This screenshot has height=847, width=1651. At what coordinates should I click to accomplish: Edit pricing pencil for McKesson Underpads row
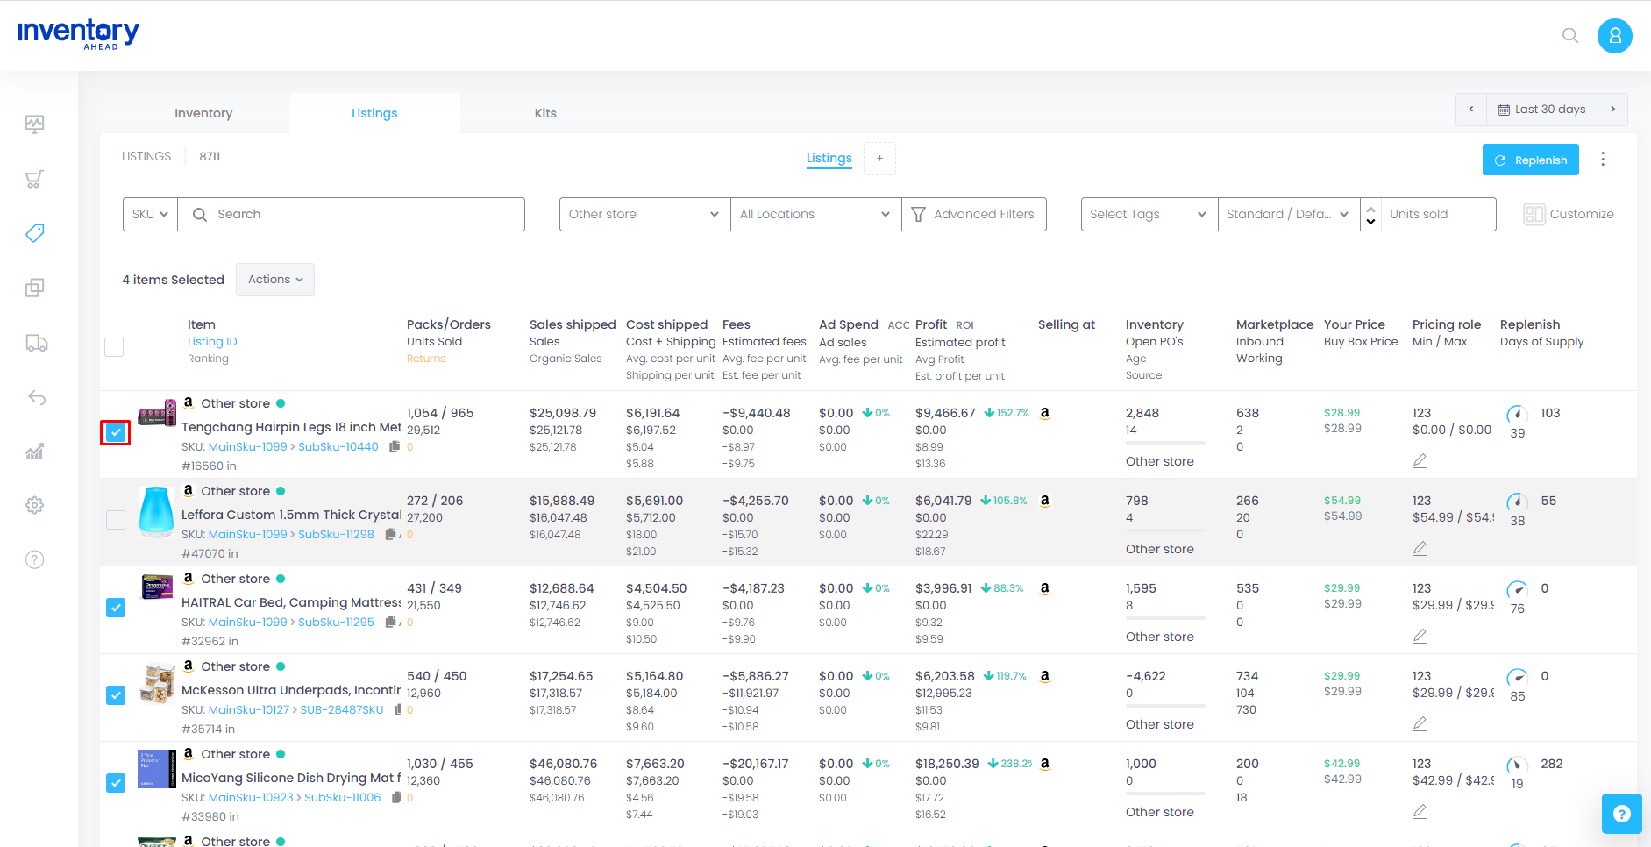(1420, 723)
